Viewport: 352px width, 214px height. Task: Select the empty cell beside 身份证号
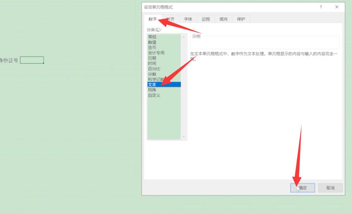coord(32,60)
